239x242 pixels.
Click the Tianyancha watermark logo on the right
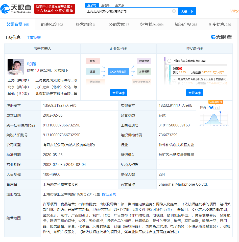(x=221, y=37)
